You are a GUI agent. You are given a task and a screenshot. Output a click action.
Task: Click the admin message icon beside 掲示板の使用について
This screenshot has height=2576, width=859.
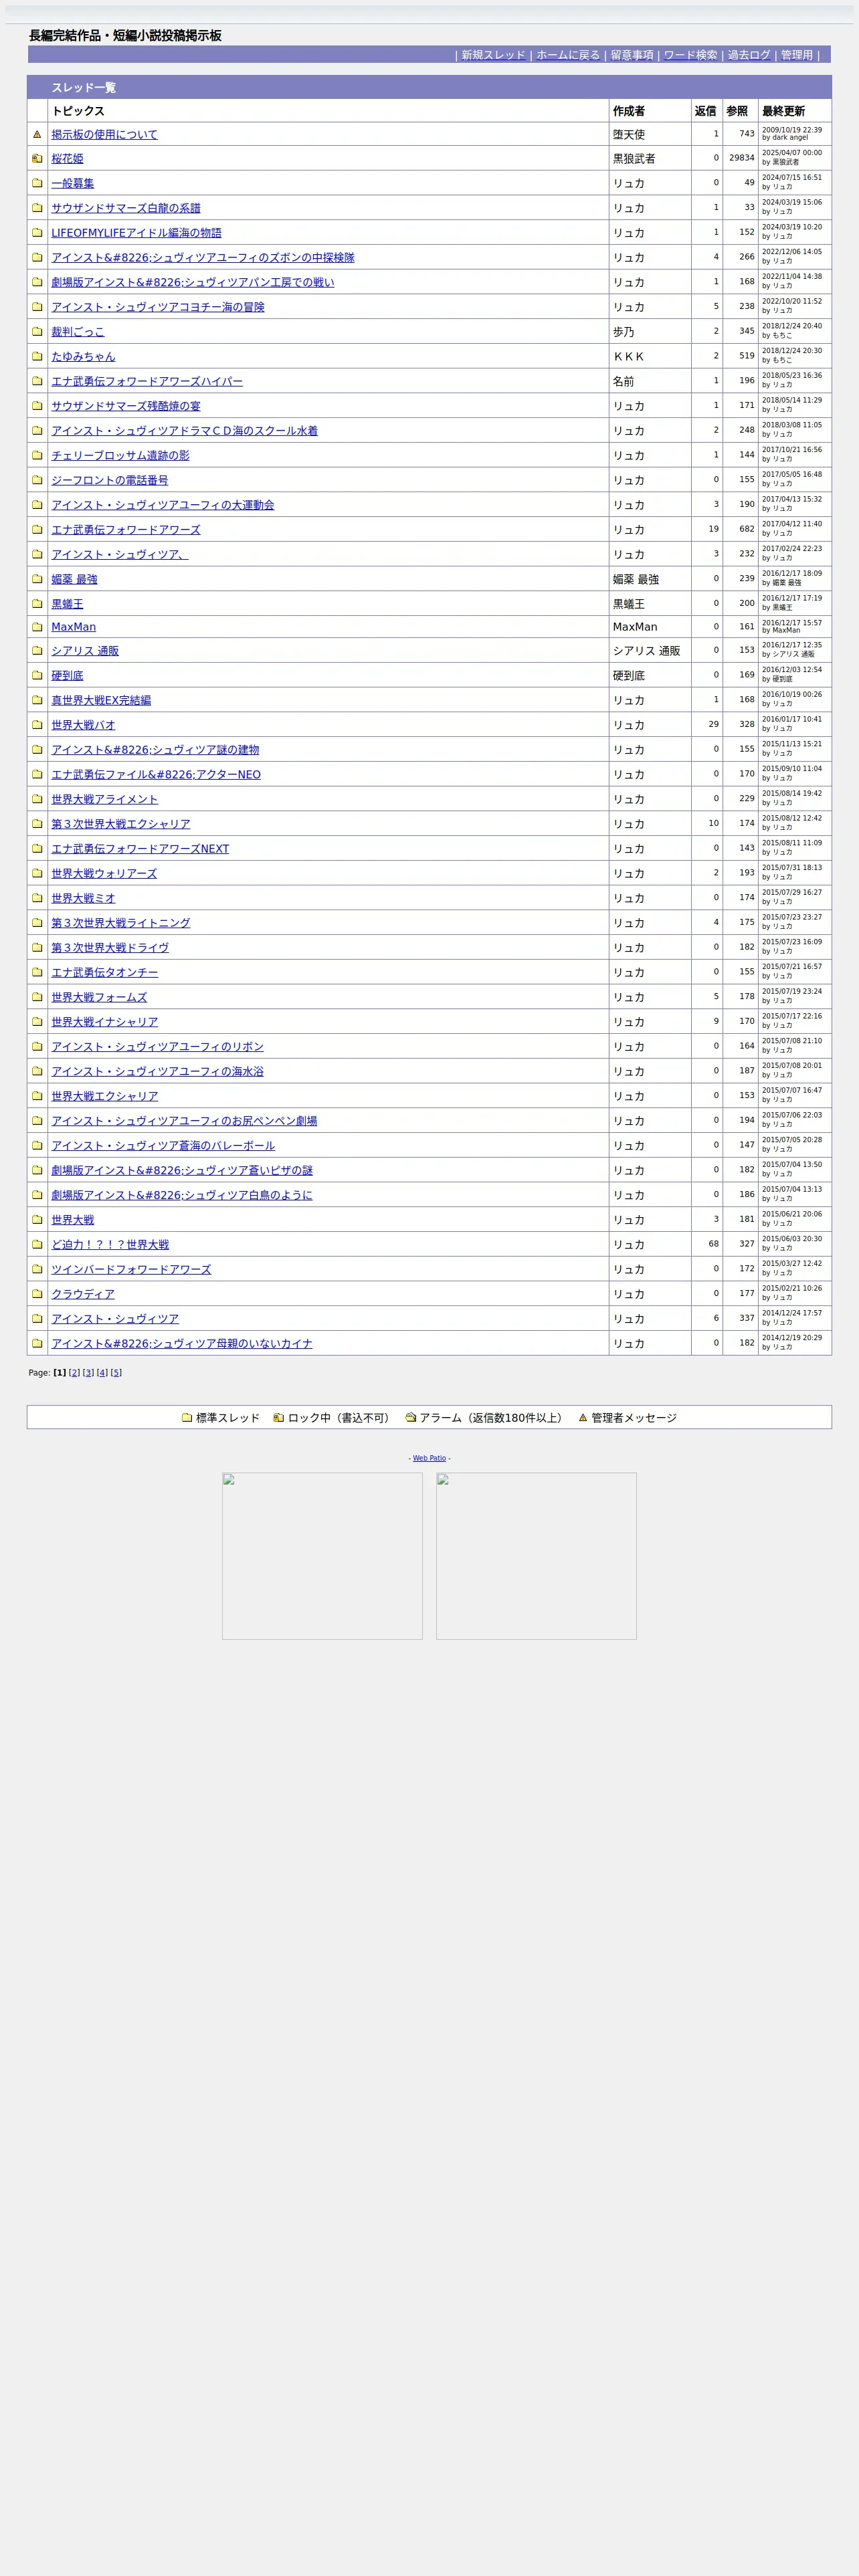(37, 134)
